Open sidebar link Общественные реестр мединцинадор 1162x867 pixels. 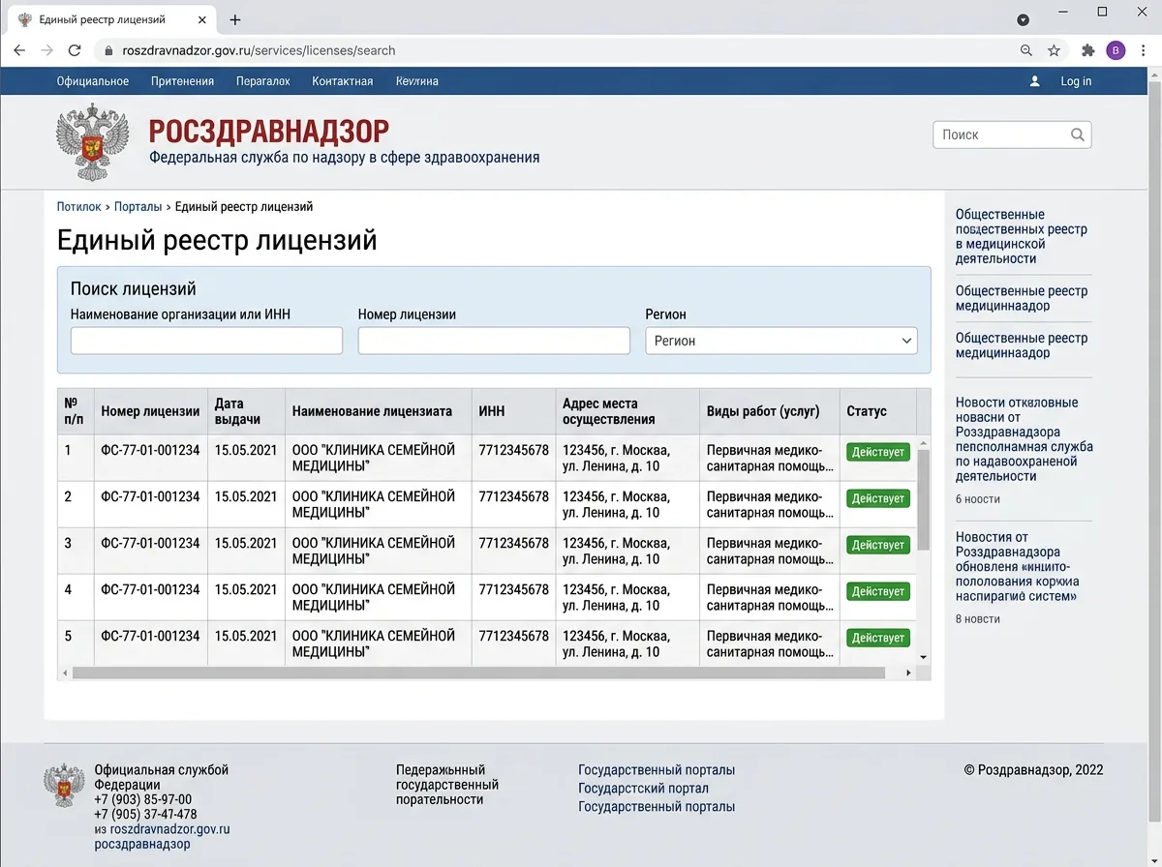(x=1022, y=345)
